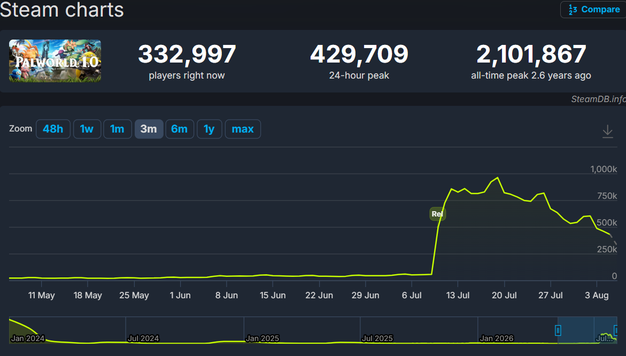This screenshot has width=626, height=356.
Task: Click the 500k y-axis label
Action: pos(607,223)
